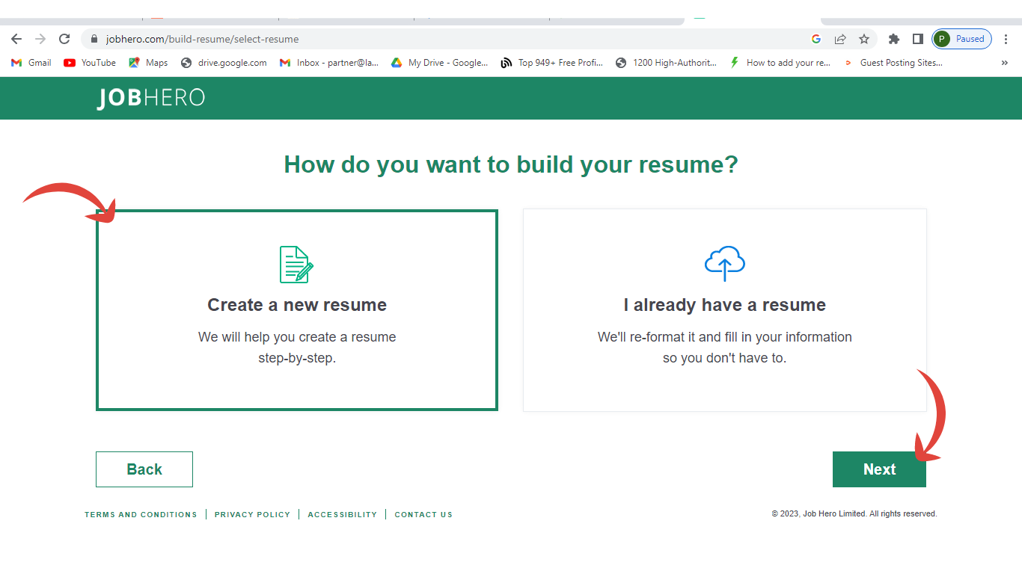Toggle the browser side panel icon
Screen dimensions: 1022x574
pyautogui.click(x=917, y=39)
